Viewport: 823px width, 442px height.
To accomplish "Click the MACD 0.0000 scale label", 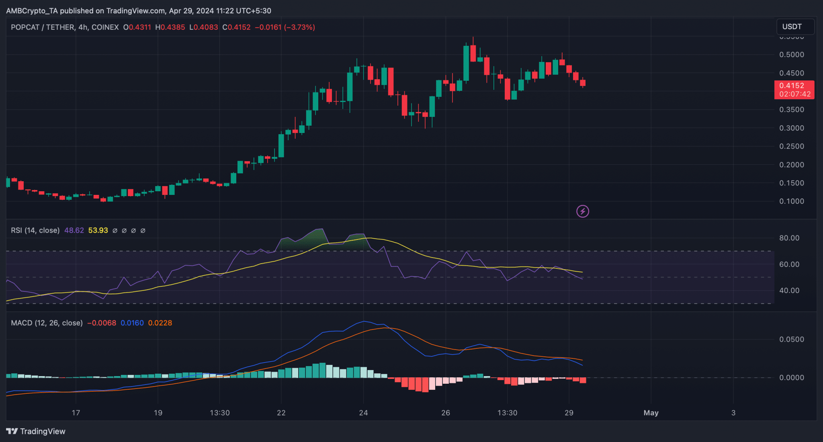I will pos(792,378).
